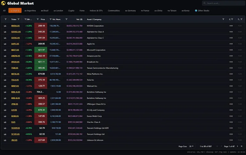Open the Korea market tab
246x155 pixels.
[185, 11]
